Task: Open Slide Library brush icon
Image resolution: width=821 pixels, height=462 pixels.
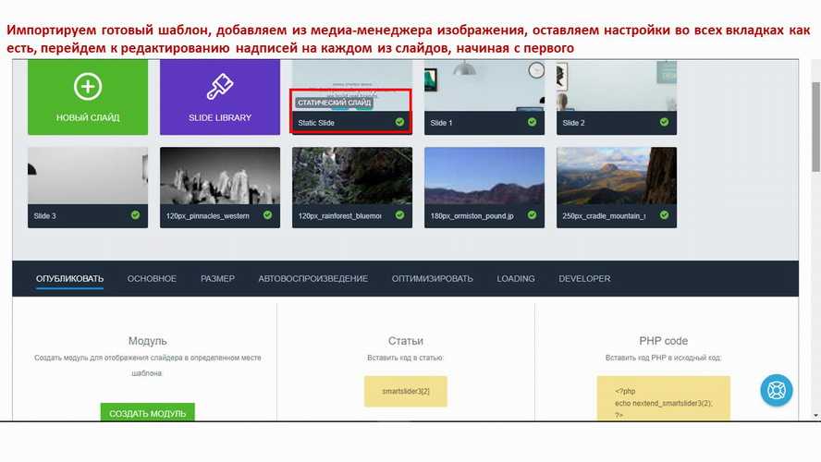Action: pyautogui.click(x=220, y=88)
